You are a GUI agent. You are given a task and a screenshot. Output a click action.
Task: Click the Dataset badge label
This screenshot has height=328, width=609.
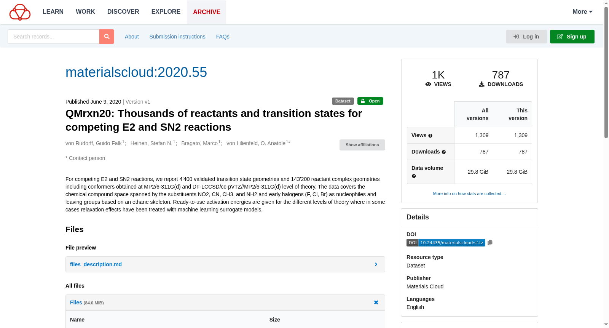tap(343, 101)
